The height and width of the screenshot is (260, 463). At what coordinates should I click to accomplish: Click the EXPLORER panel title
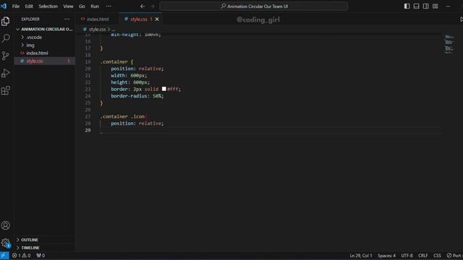click(x=30, y=19)
